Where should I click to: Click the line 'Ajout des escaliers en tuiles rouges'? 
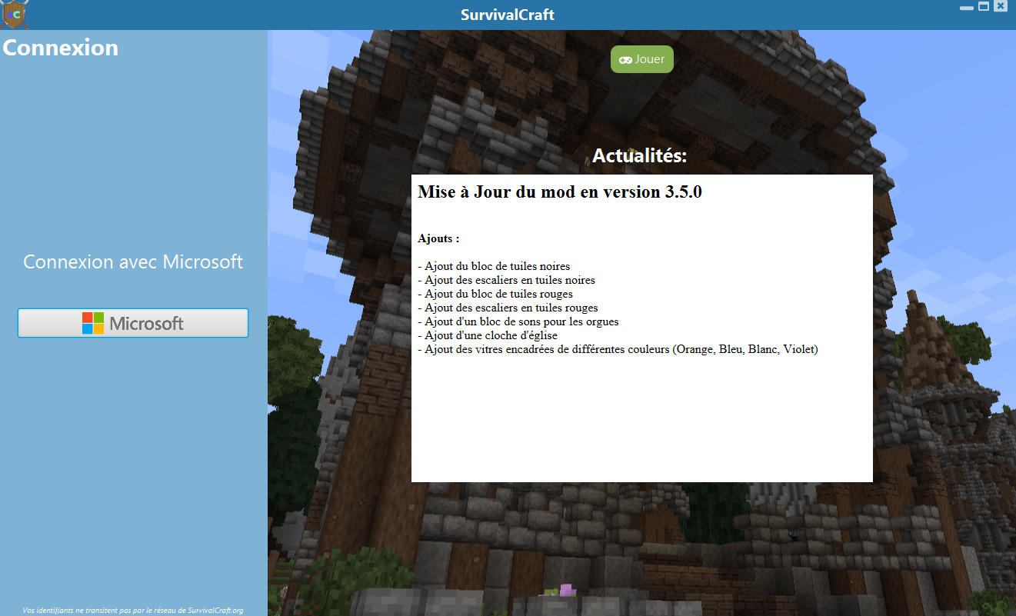[x=508, y=308]
